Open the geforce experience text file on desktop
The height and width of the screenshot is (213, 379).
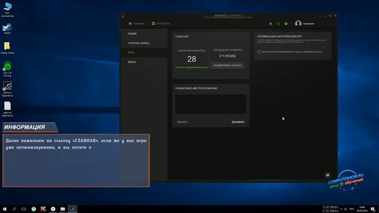[7, 109]
